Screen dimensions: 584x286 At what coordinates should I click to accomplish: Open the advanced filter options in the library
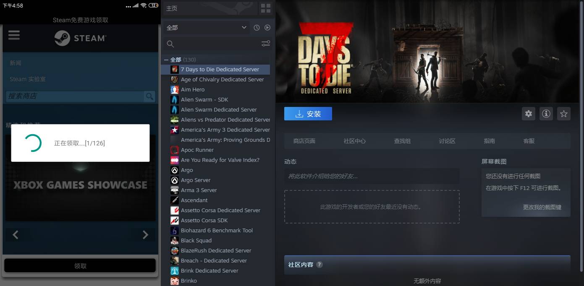pyautogui.click(x=266, y=43)
